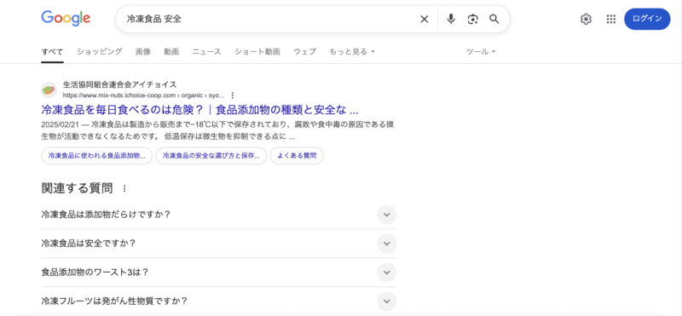Switch to the ショート動画 tab
The image size is (682, 316).
[257, 52]
